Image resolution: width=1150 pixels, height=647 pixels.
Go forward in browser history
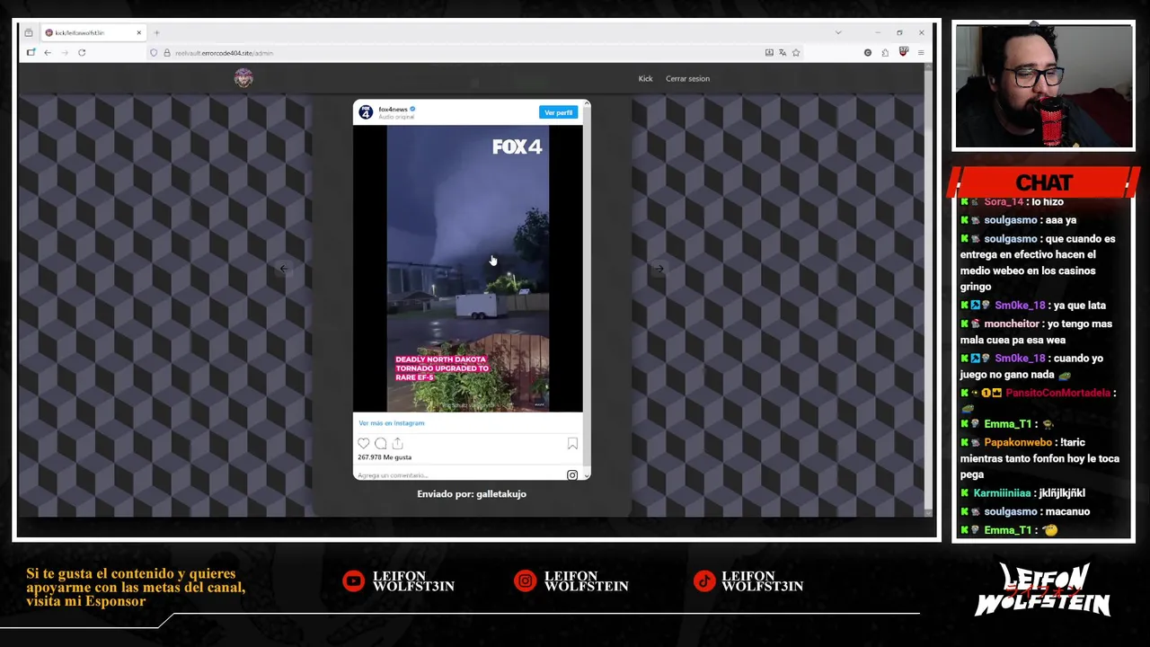click(64, 53)
